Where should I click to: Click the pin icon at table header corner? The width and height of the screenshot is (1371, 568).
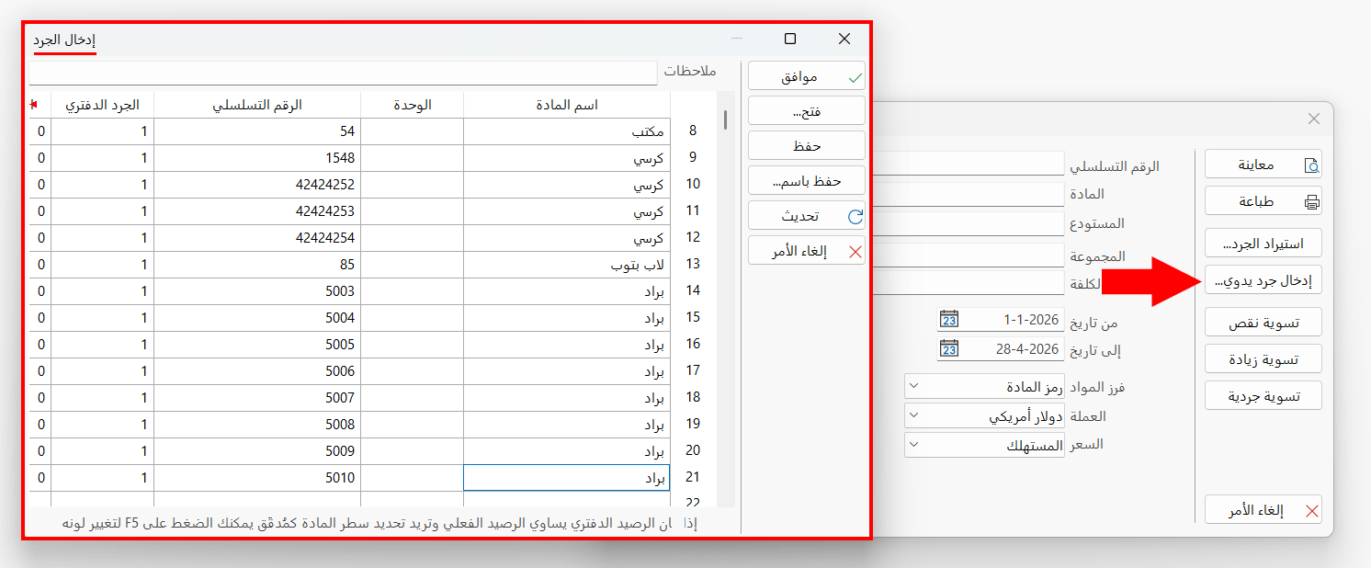pyautogui.click(x=34, y=105)
